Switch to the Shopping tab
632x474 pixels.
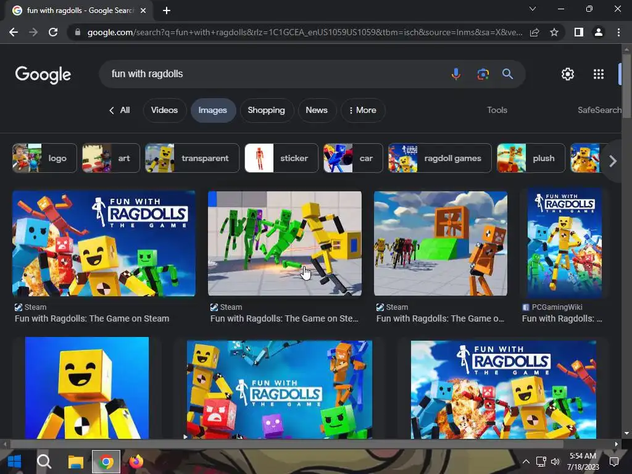click(x=267, y=110)
